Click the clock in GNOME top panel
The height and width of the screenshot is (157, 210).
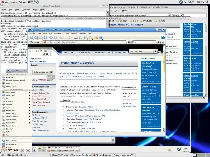click(194, 2)
